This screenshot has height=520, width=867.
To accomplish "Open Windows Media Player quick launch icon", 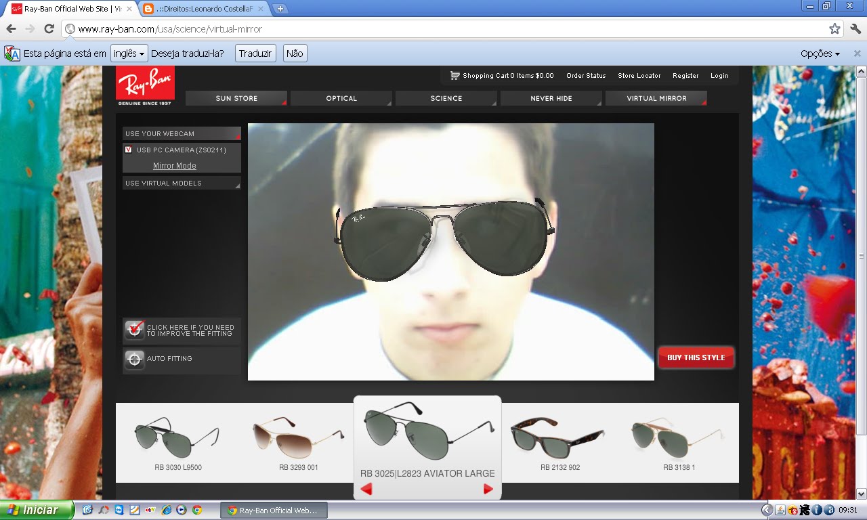I will pyautogui.click(x=182, y=510).
